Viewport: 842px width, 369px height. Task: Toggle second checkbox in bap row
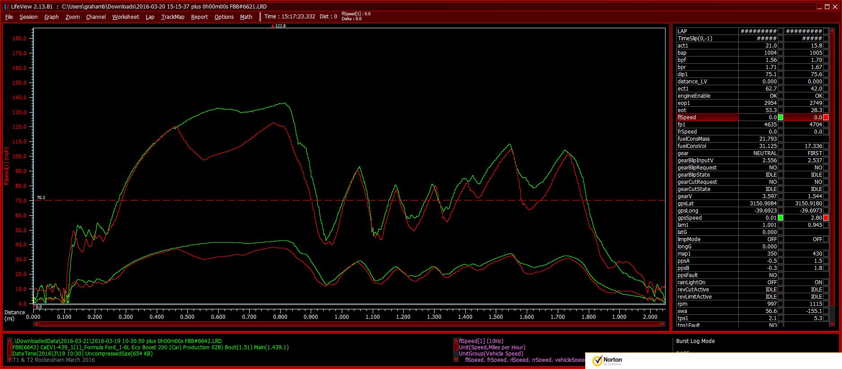coord(826,53)
